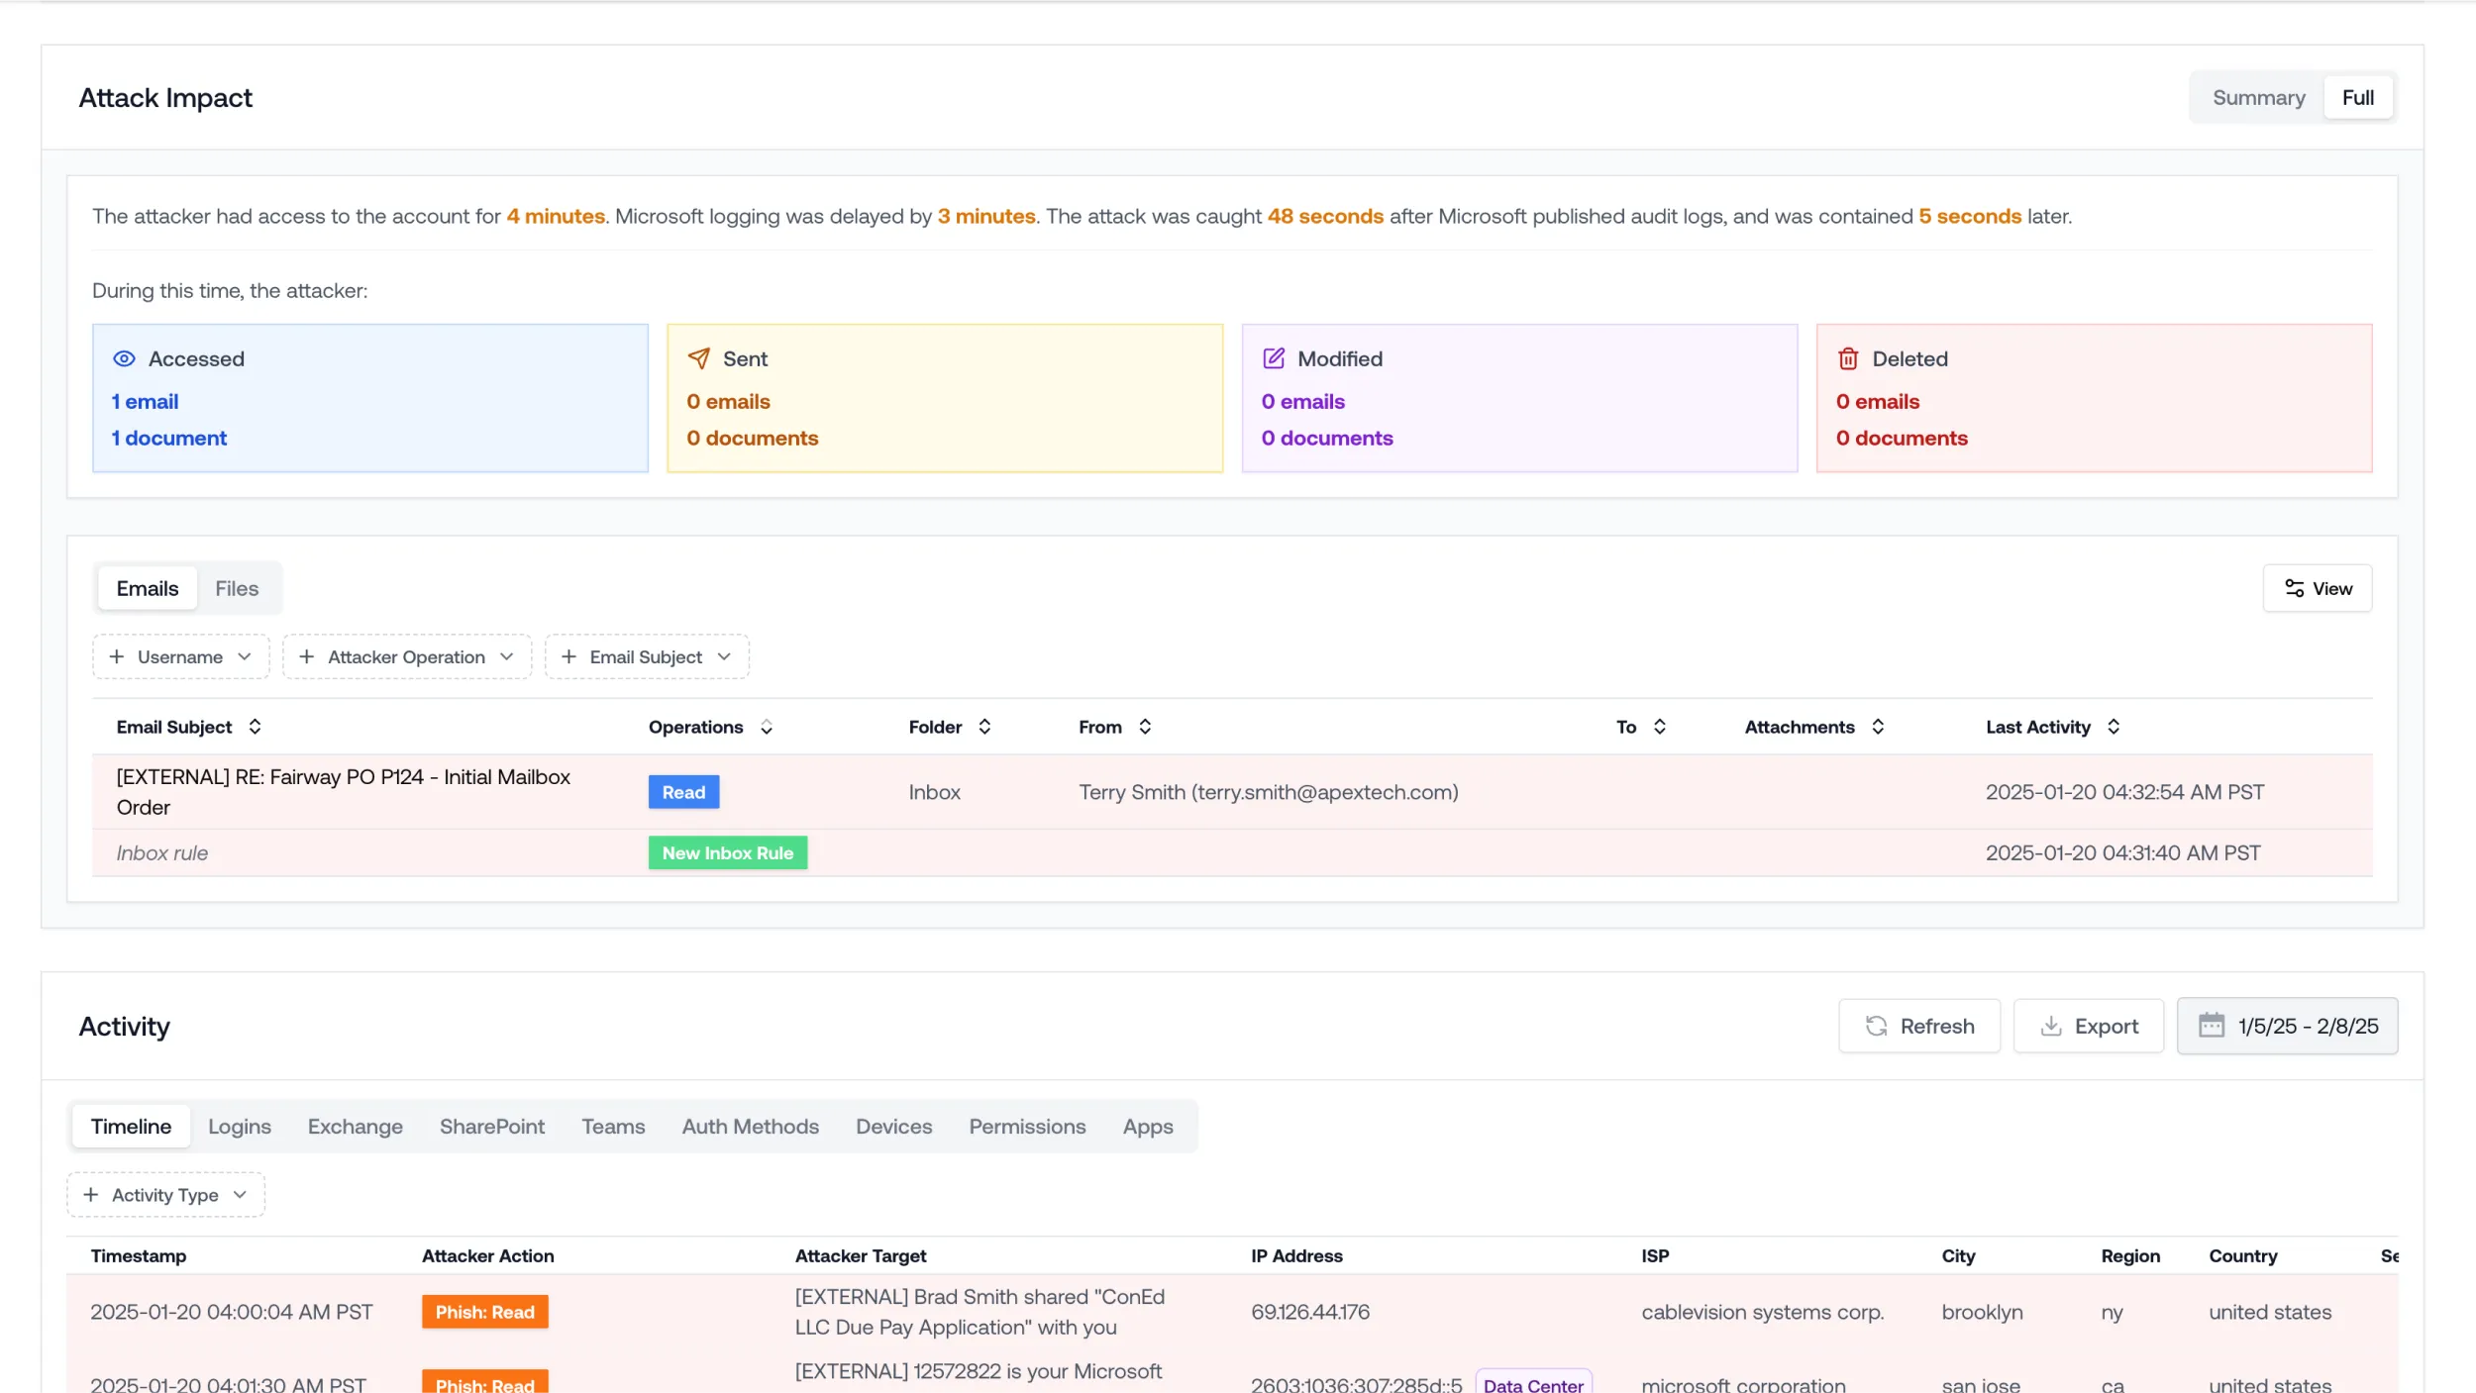
Task: Switch Attack Impact to Summary view
Action: (2258, 97)
